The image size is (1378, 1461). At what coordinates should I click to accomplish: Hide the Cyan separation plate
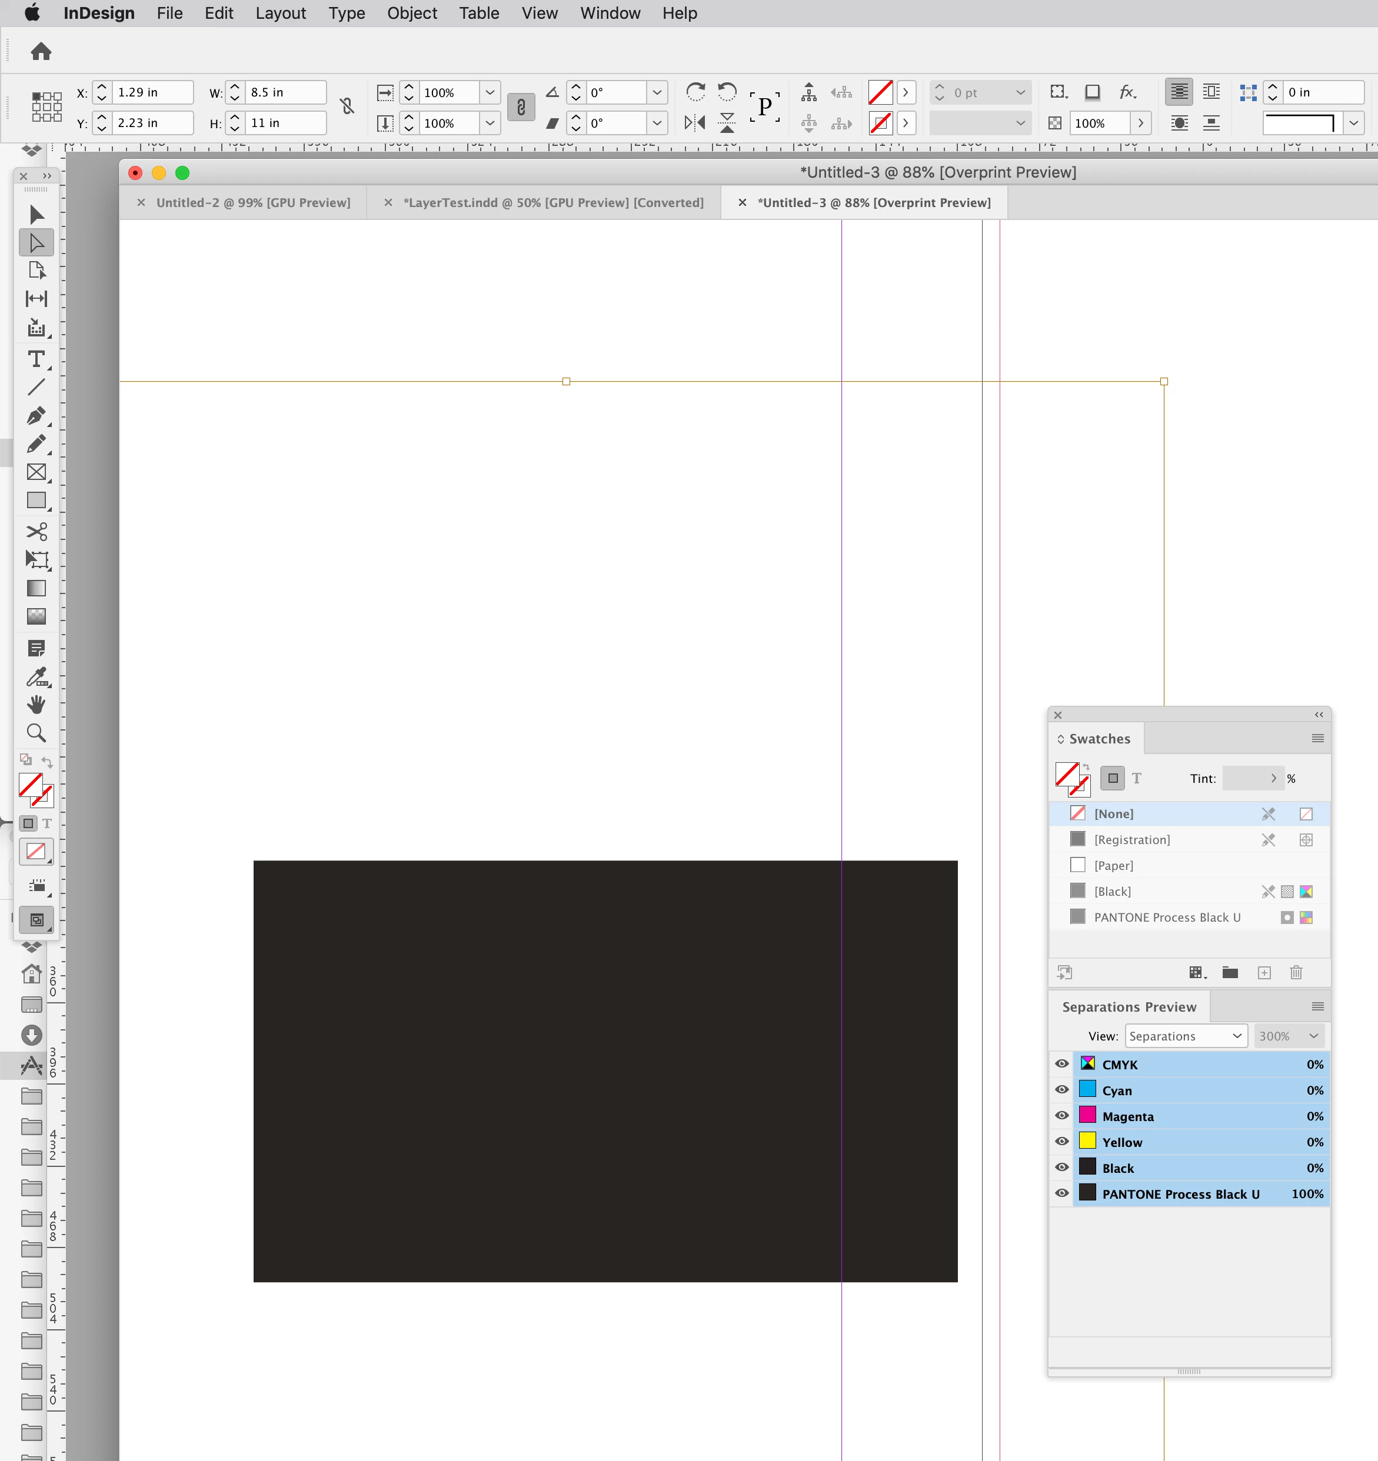point(1061,1090)
